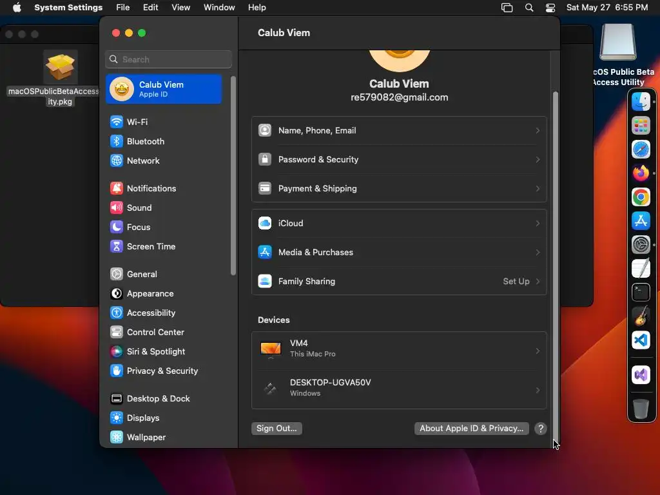Expand the DESKTOP-UGVA50V device chevron
The height and width of the screenshot is (495, 660).
pyautogui.click(x=538, y=391)
